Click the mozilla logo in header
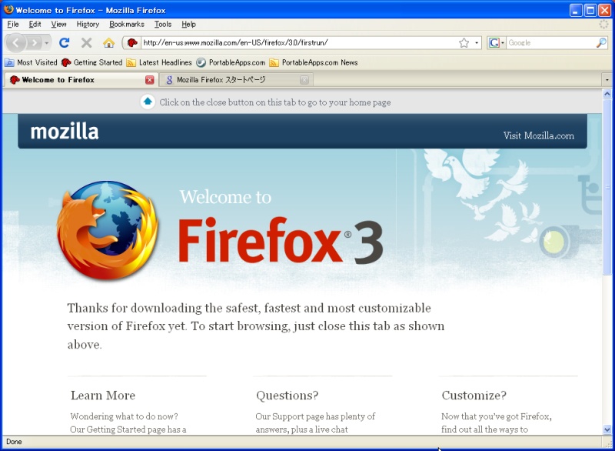Screen dimensions: 615x451 (x=65, y=132)
